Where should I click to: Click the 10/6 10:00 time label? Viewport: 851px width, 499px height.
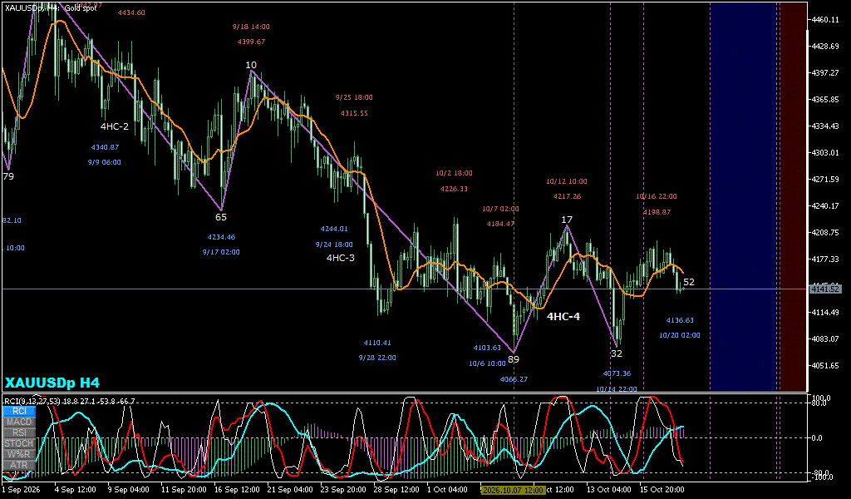click(x=487, y=363)
